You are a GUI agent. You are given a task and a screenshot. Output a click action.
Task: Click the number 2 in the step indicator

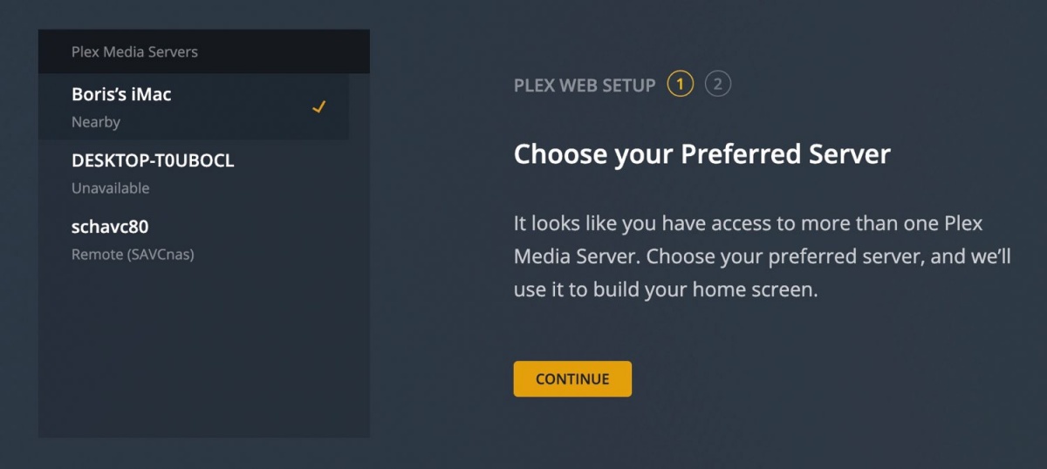(x=718, y=84)
